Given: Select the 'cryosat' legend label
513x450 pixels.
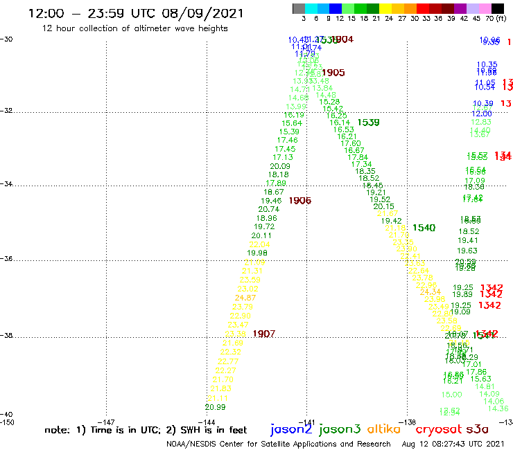Looking at the screenshot, I should pyautogui.click(x=439, y=429).
